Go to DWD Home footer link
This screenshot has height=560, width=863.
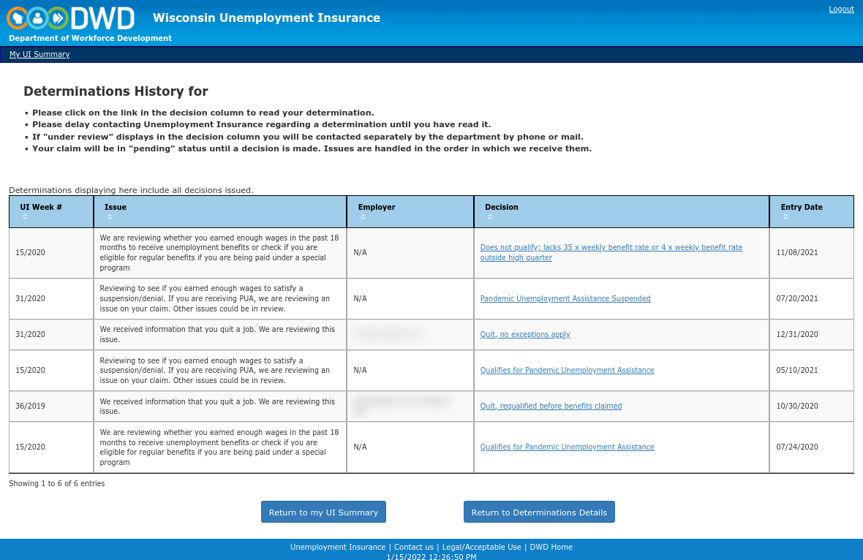pos(551,547)
